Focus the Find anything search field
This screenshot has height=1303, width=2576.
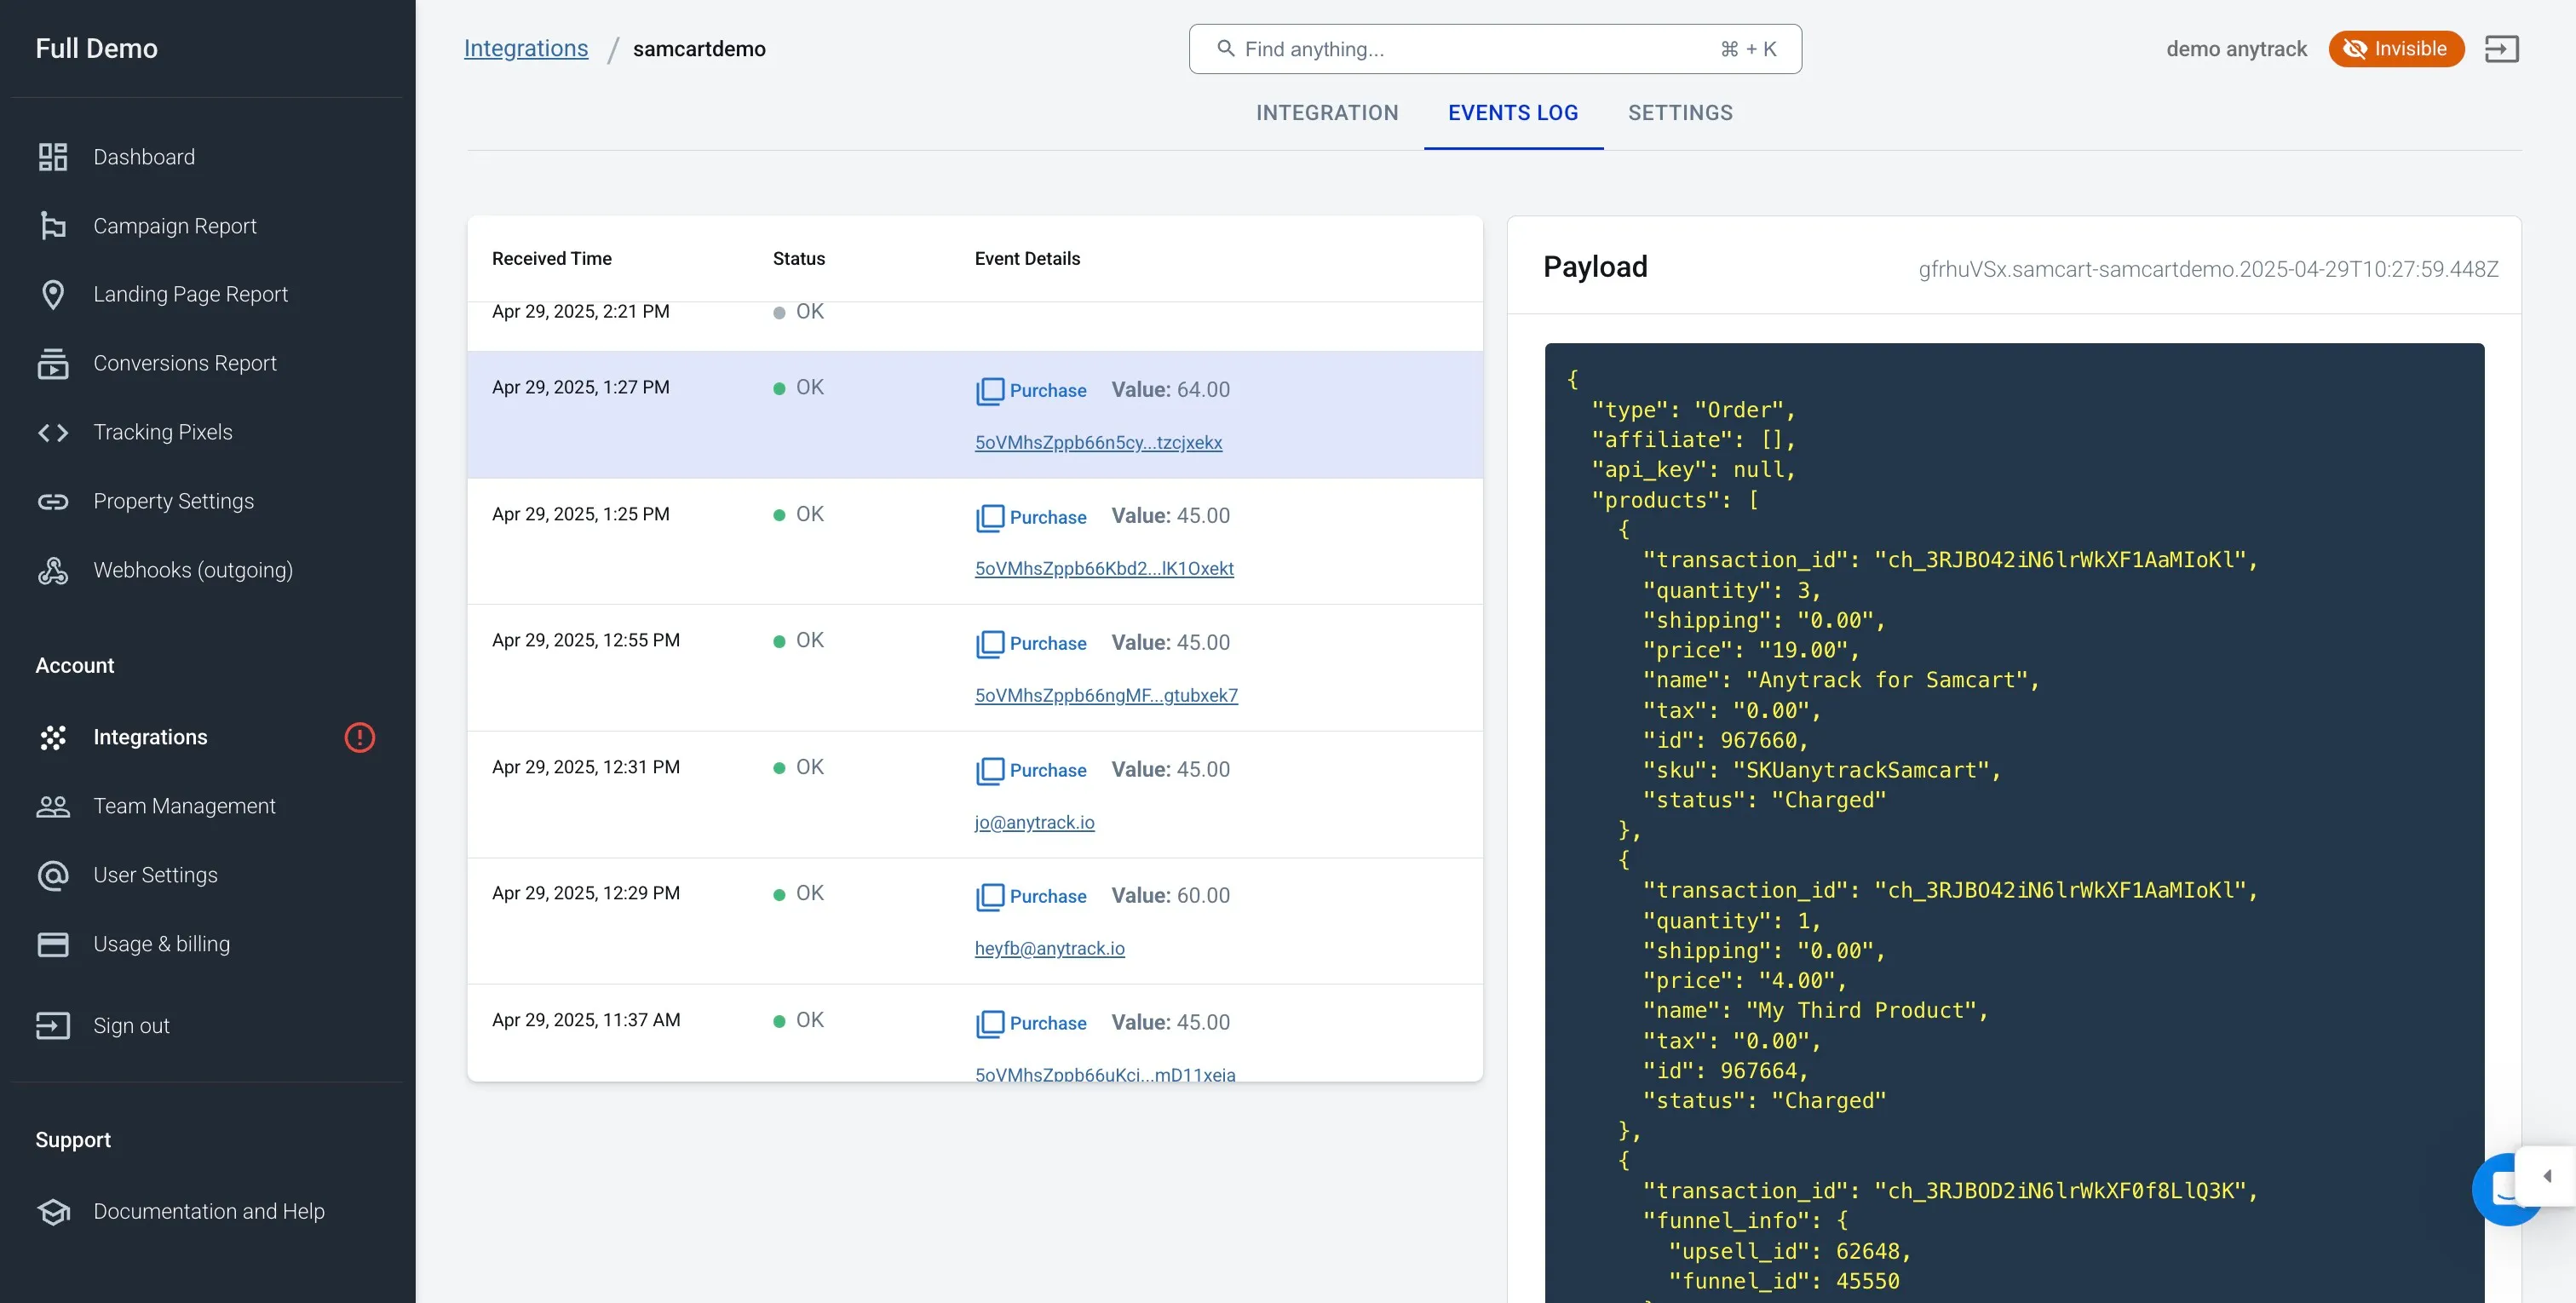1494,49
